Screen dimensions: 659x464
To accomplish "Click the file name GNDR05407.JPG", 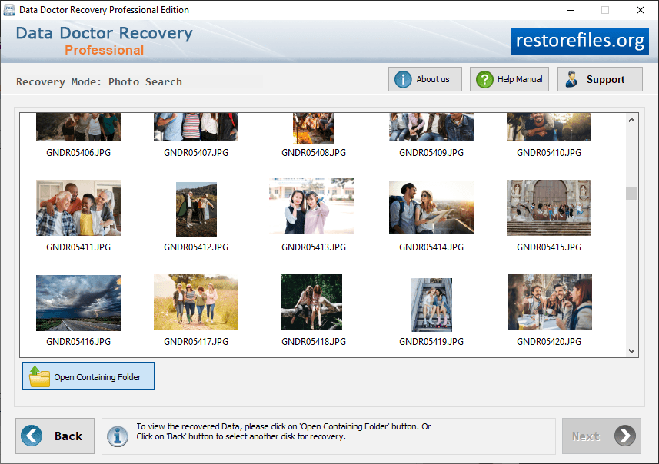I will [196, 152].
